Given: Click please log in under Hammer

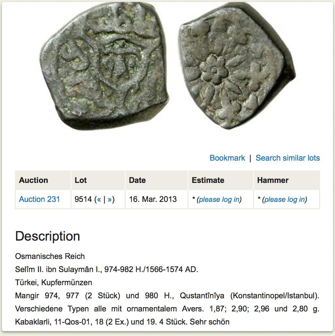Looking at the screenshot, I should (x=285, y=200).
